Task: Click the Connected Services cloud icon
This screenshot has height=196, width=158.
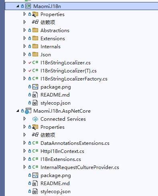Action: click(35, 119)
